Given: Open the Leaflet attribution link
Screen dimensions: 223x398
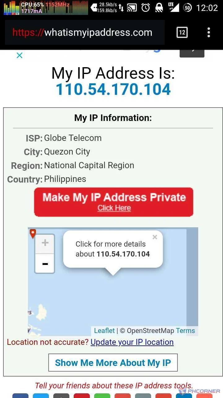Looking at the screenshot, I should 104,331.
